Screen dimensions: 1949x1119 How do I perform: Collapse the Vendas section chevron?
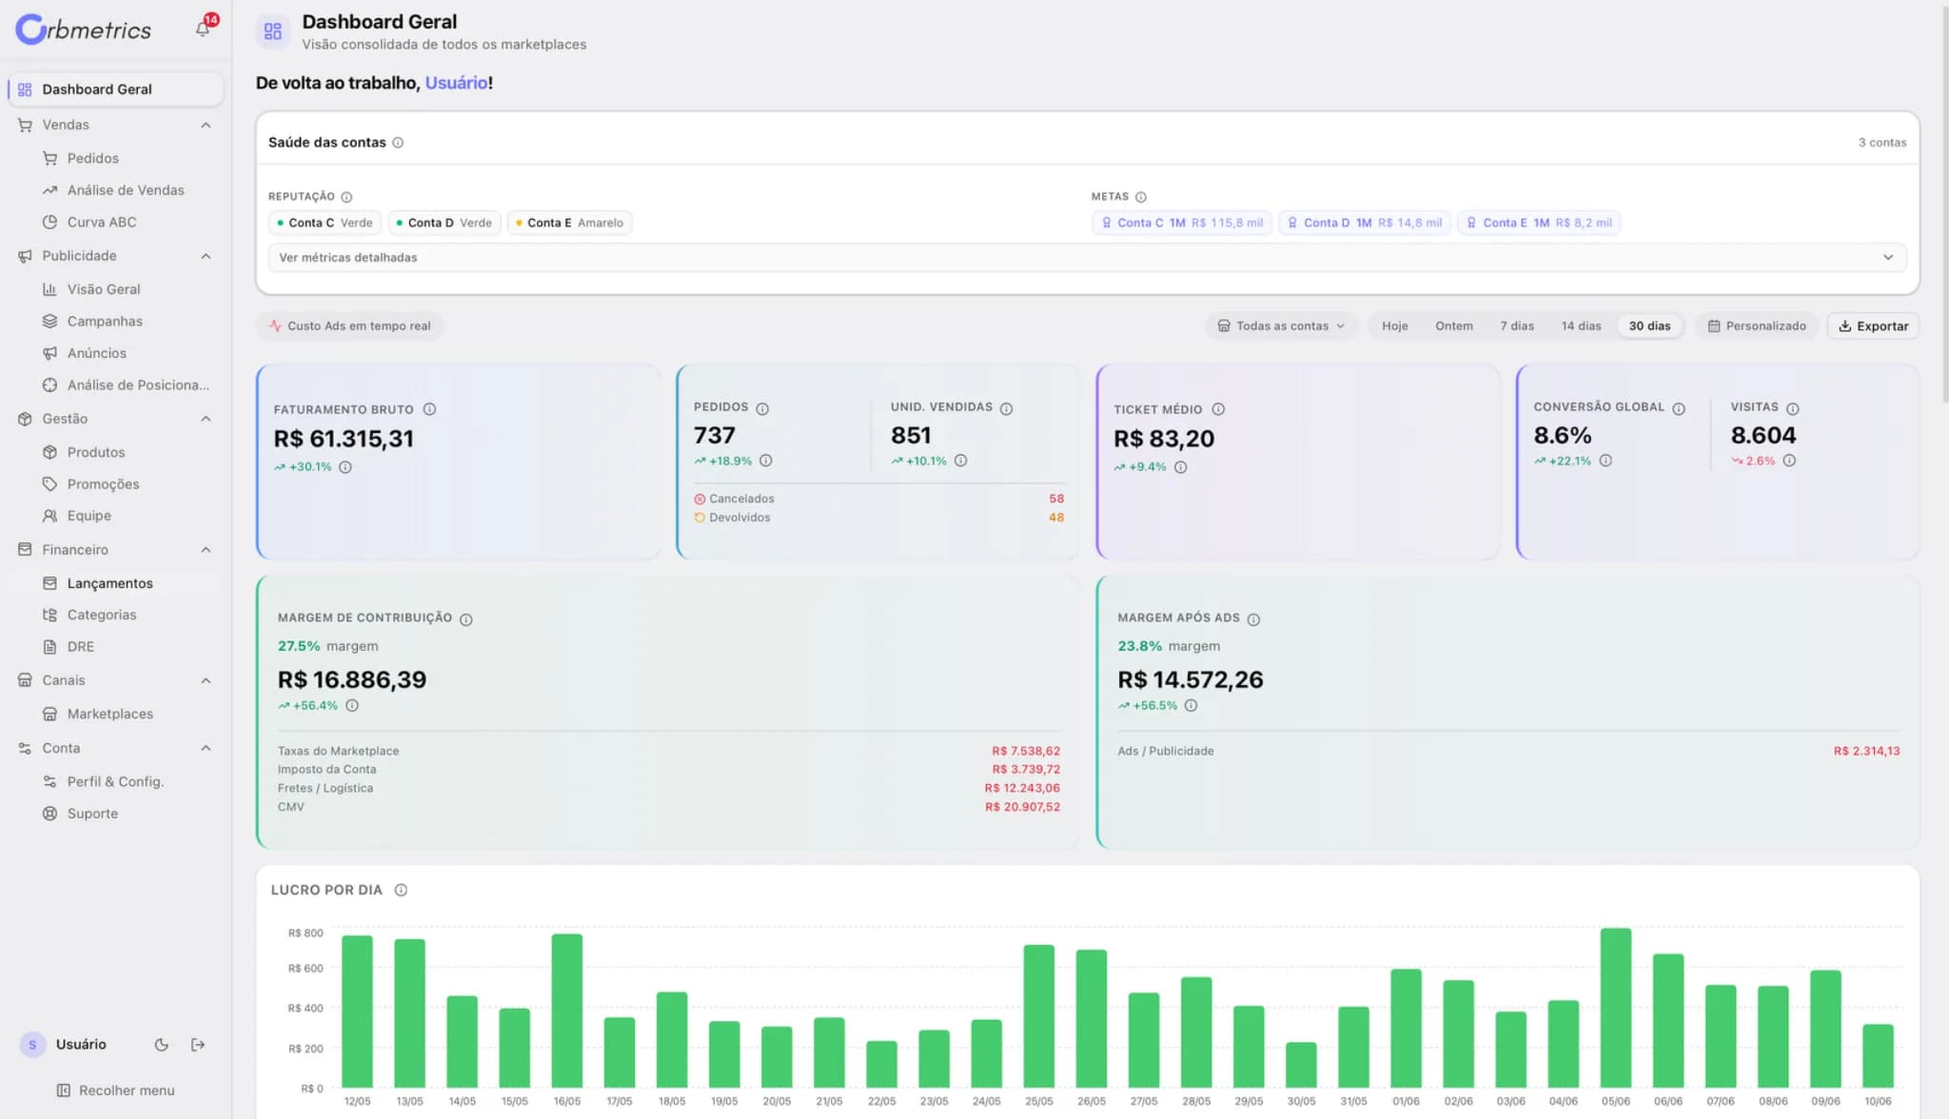(x=206, y=126)
